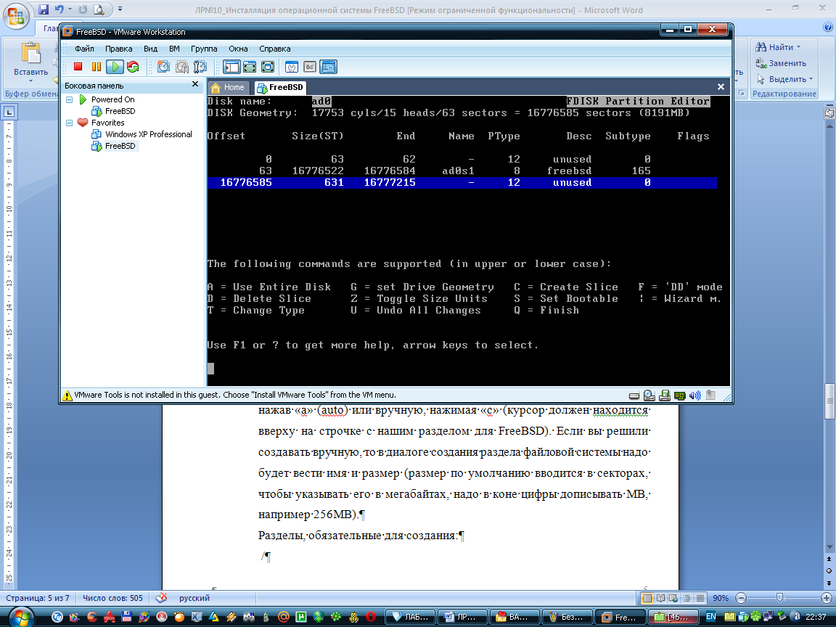Click the Revert to snapshot icon
The height and width of the screenshot is (627, 836).
[x=182, y=67]
